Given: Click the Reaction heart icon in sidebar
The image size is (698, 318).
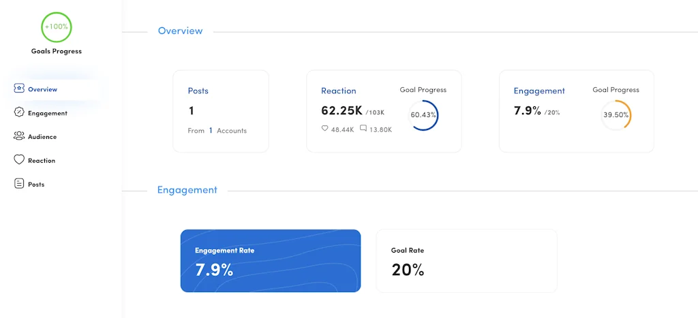Looking at the screenshot, I should (19, 160).
